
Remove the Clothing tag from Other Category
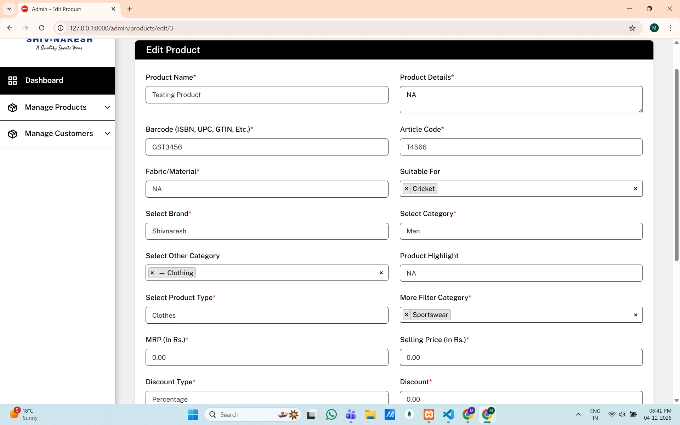pyautogui.click(x=152, y=273)
